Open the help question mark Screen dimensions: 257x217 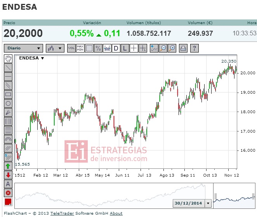(194, 48)
